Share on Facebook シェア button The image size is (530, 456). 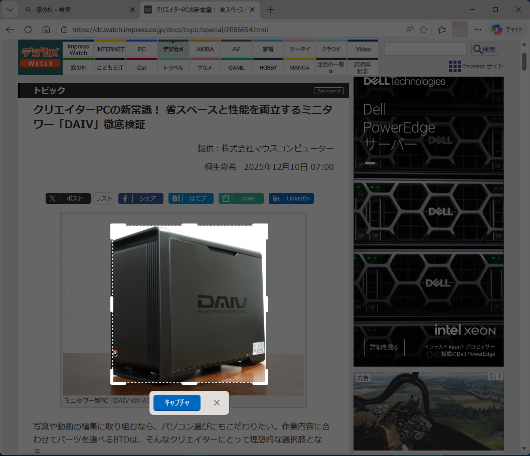coord(140,198)
